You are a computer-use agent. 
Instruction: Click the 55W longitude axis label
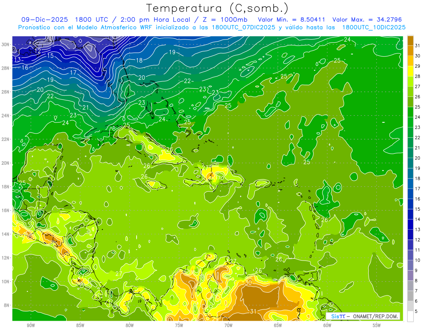[x=377, y=325]
